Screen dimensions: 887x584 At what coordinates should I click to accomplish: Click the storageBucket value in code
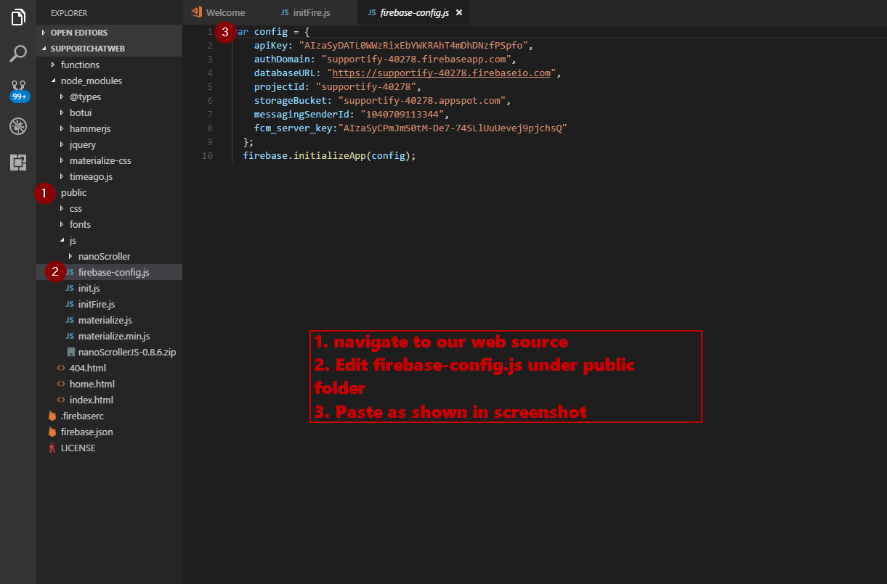[x=421, y=101]
